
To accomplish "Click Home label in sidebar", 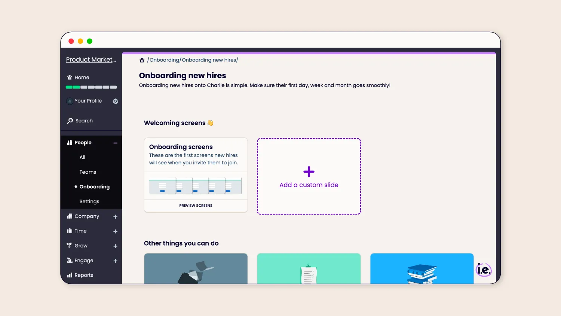I will coord(82,78).
